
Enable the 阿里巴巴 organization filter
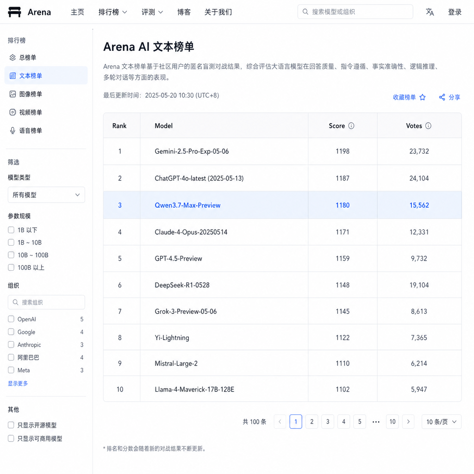[11, 357]
